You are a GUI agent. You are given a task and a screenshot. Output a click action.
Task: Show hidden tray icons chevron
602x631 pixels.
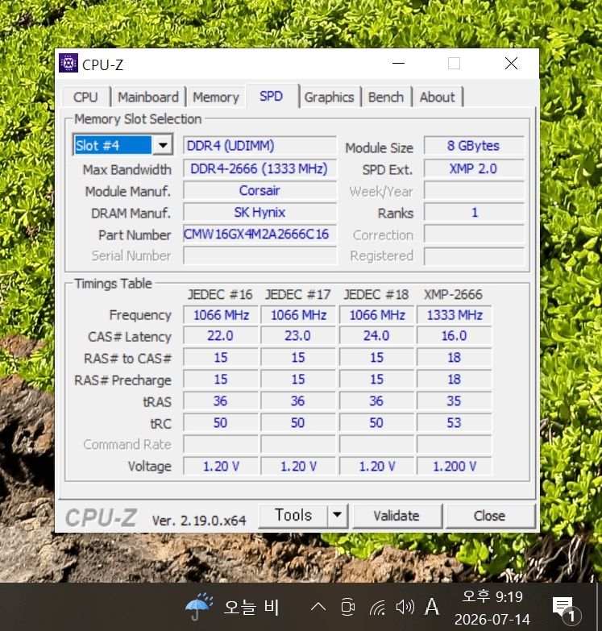click(318, 607)
